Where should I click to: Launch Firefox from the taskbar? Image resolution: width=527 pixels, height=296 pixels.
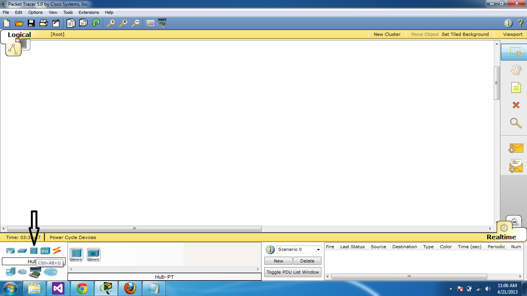click(x=130, y=288)
